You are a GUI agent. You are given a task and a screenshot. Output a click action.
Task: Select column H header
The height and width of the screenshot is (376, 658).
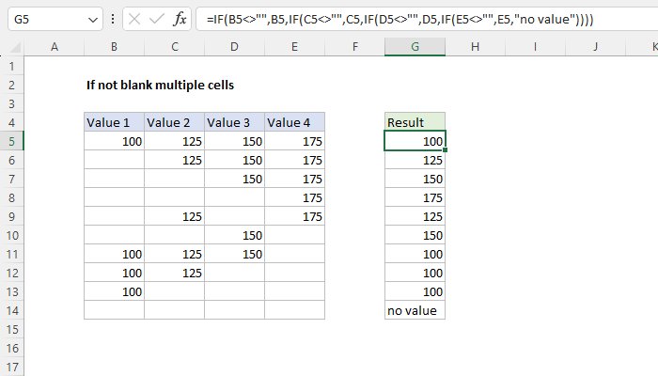coord(475,47)
